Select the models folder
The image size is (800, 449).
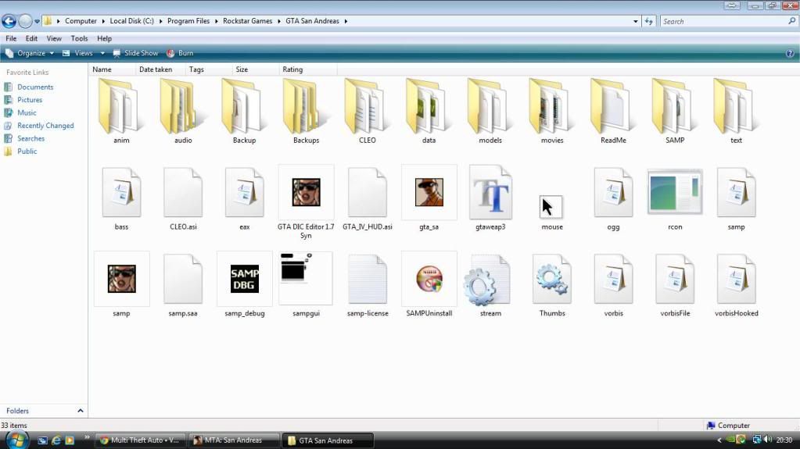(490, 111)
